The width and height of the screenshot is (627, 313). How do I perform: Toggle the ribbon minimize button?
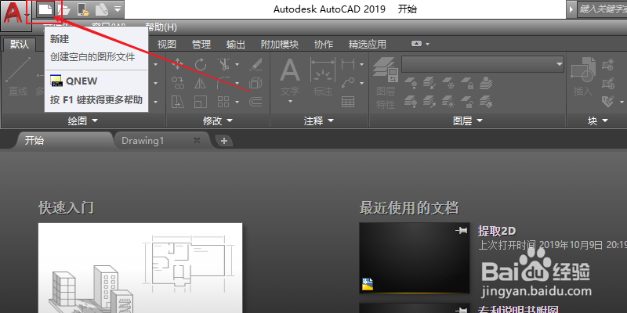point(417,44)
